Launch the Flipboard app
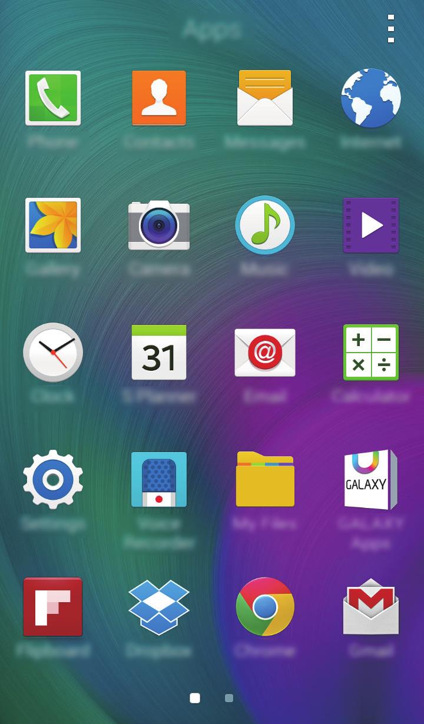 click(53, 606)
